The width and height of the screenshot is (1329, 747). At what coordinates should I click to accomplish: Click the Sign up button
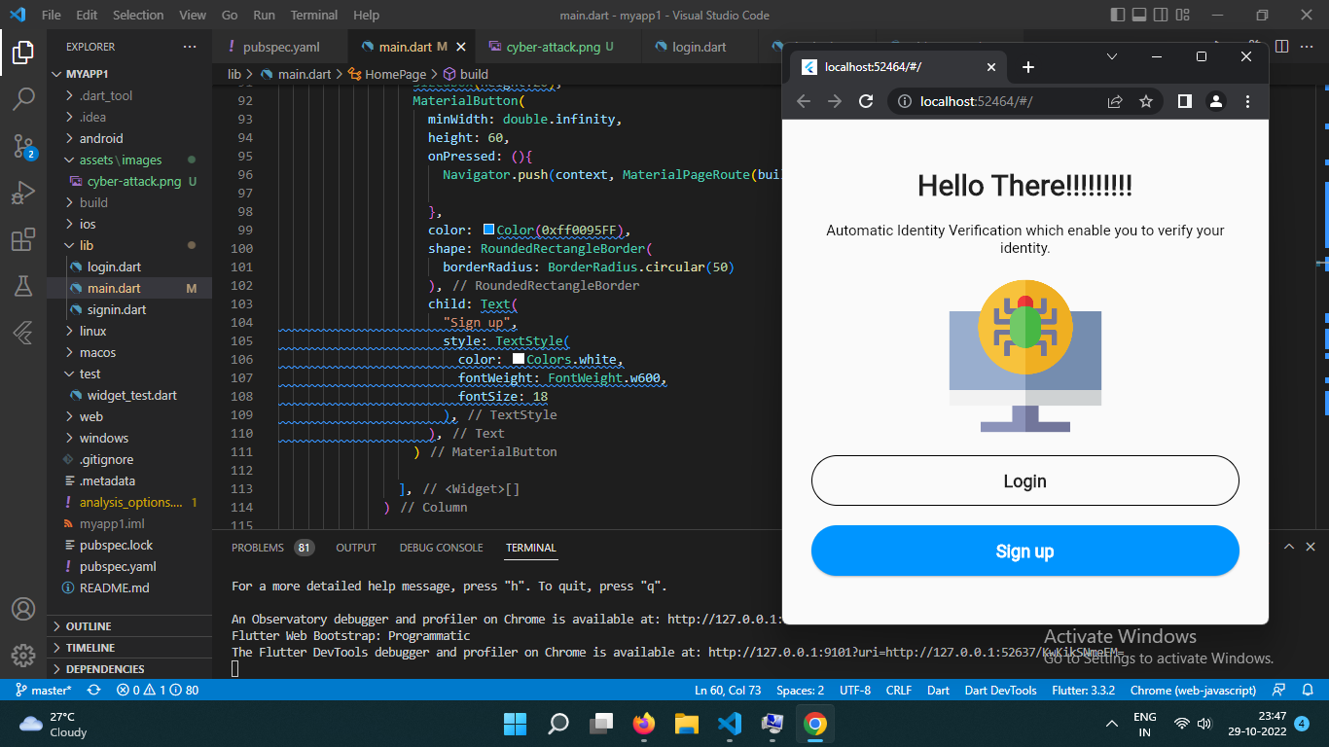point(1024,551)
